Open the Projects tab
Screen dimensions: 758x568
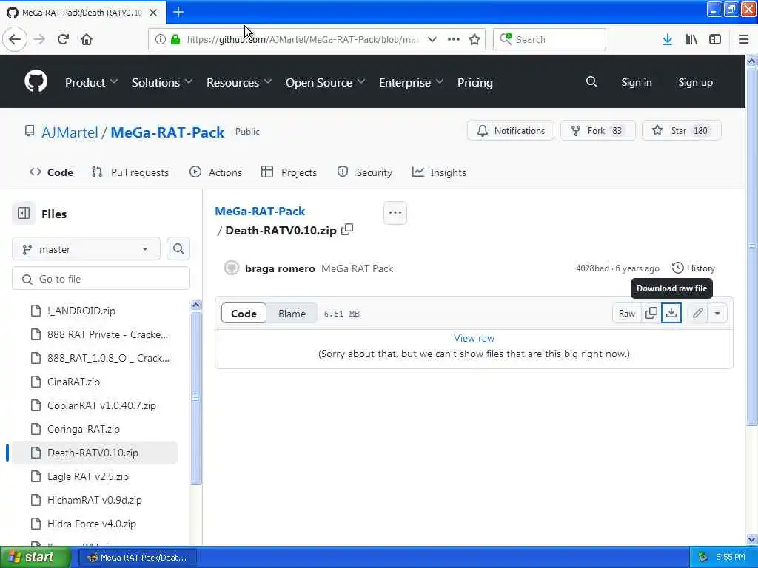289,172
